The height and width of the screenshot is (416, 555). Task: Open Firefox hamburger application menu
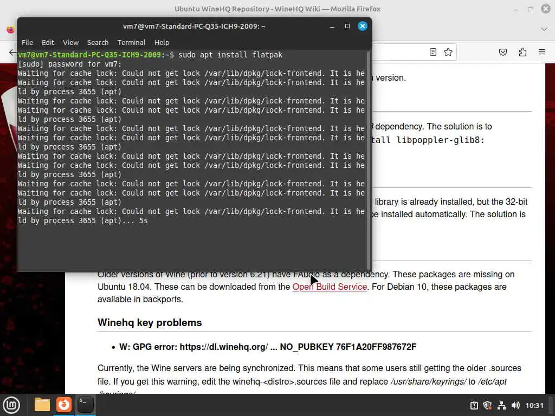click(x=542, y=52)
